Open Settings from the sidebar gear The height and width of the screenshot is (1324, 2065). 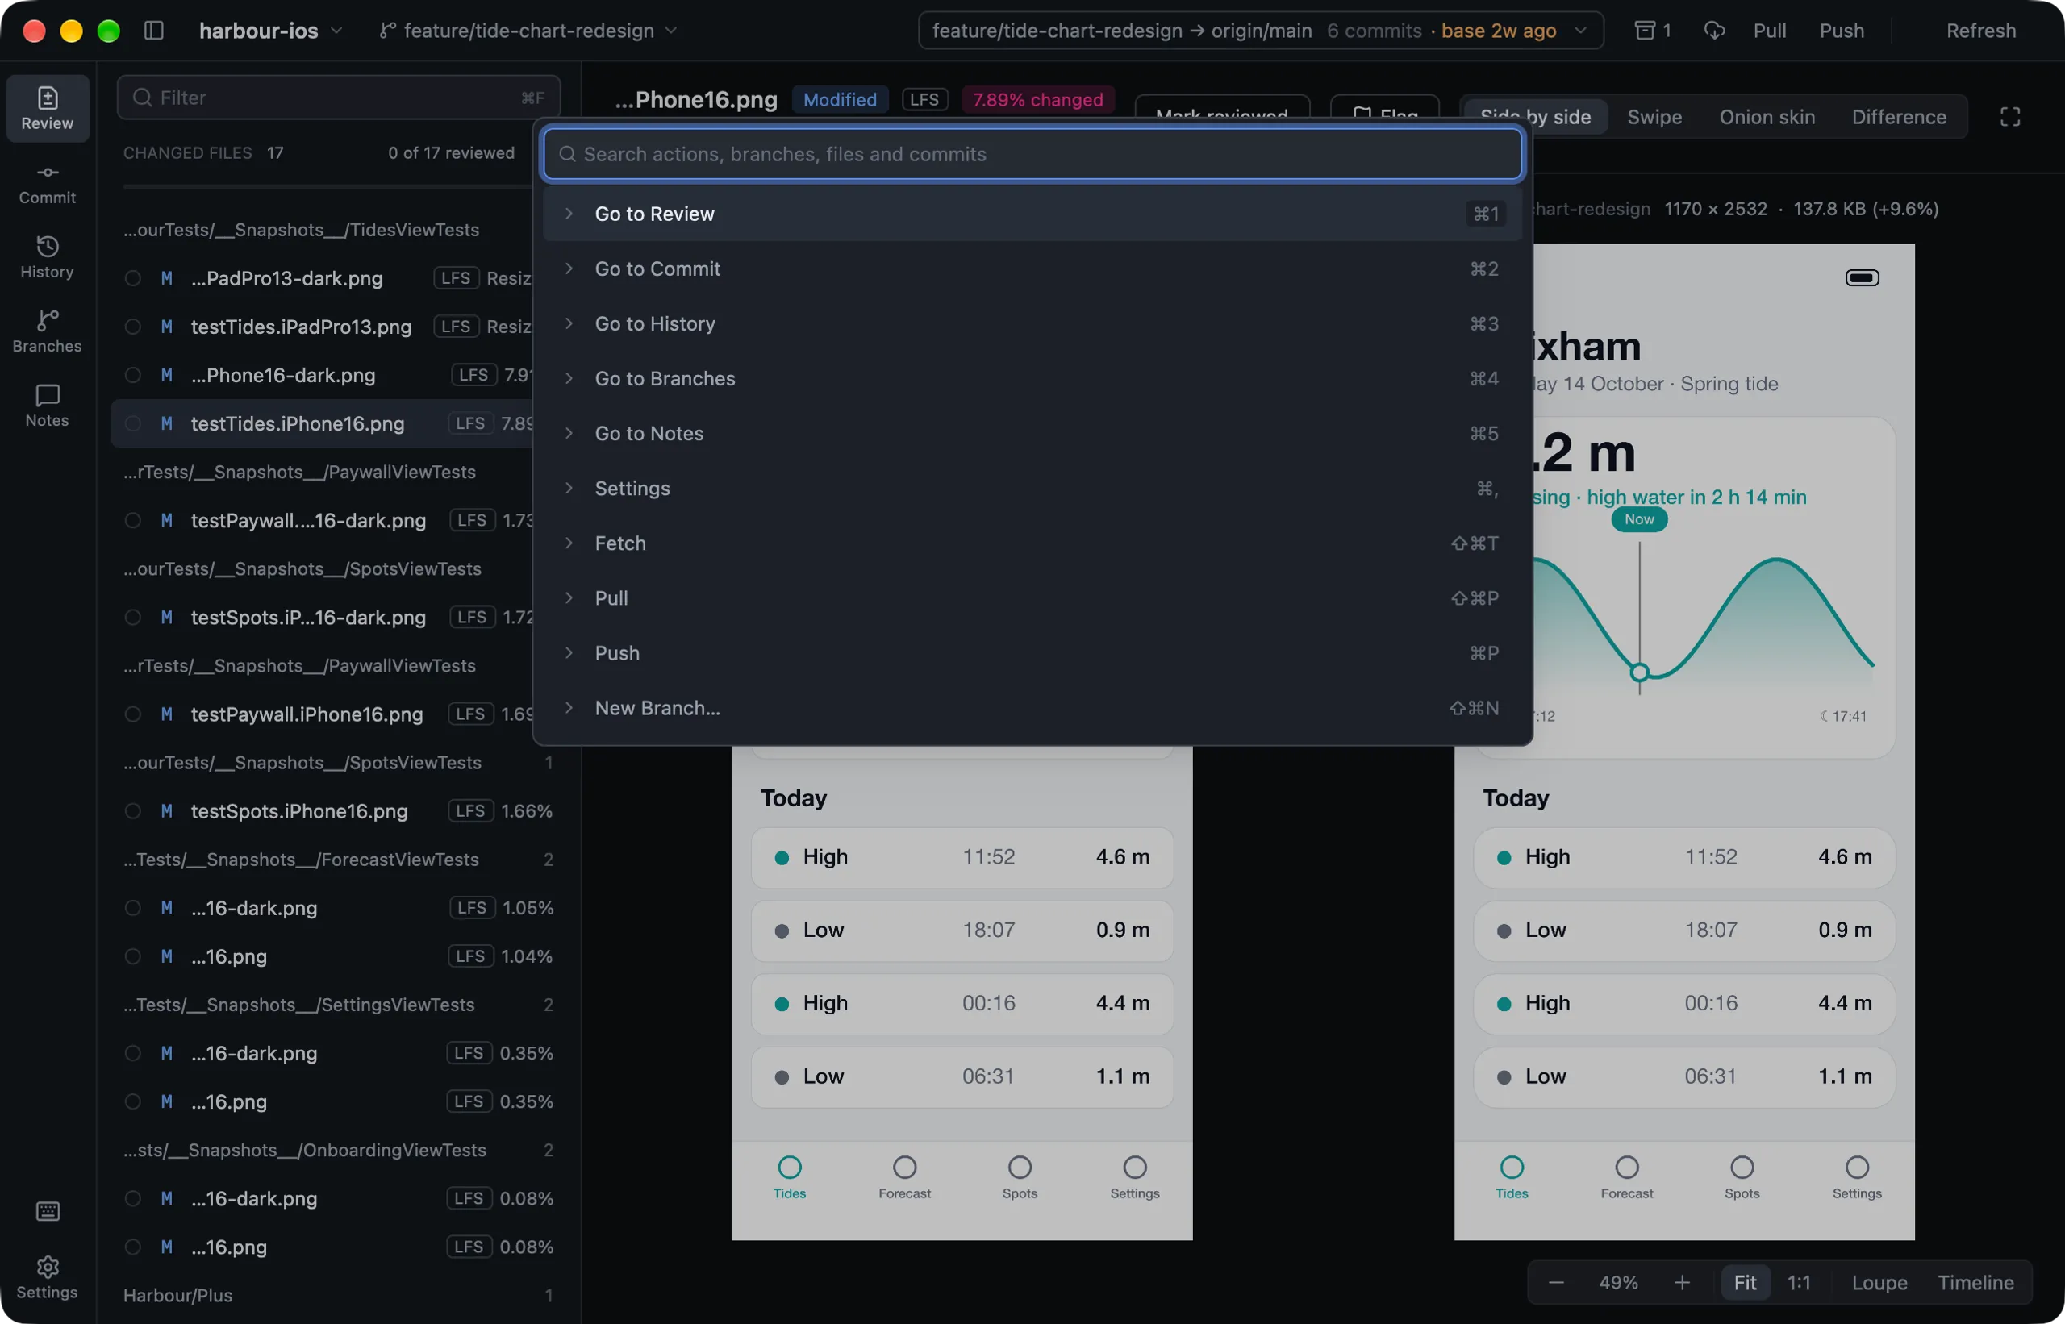(x=48, y=1276)
